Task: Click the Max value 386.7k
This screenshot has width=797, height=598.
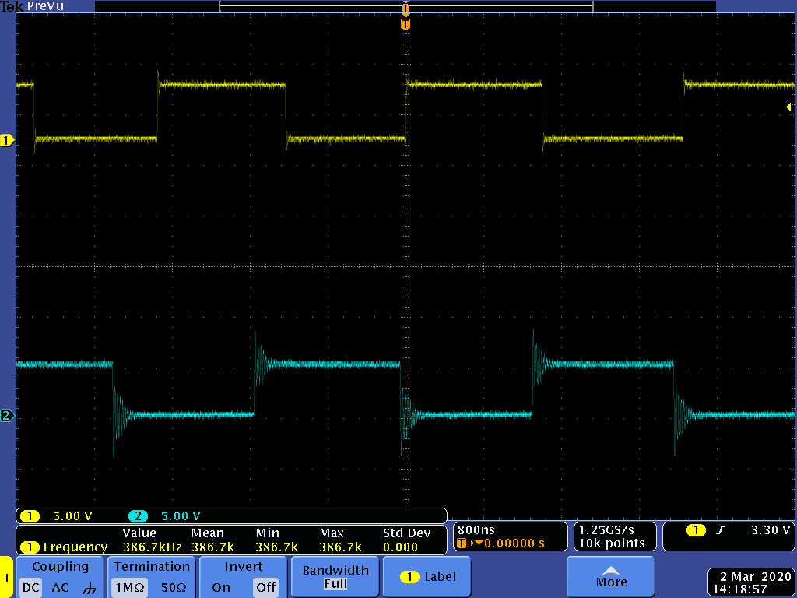Action: click(341, 547)
